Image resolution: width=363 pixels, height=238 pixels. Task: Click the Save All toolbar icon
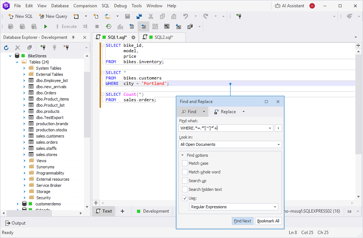[x=139, y=16]
